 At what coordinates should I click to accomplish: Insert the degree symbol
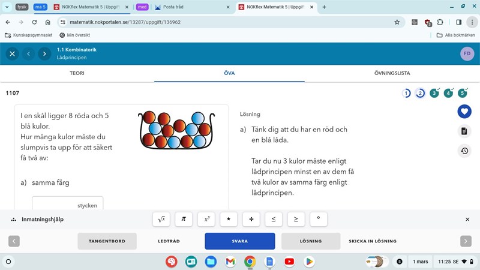tap(318, 220)
